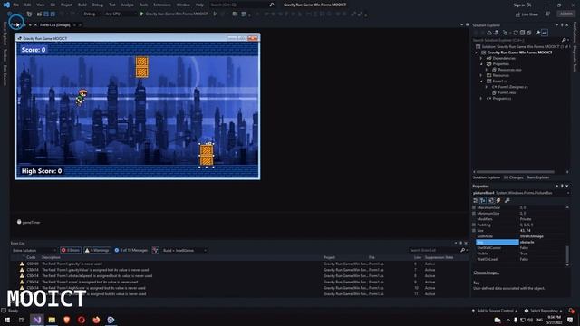The image size is (580, 326).
Task: Select the bottom obstacle crate picture box
Action: pos(207,155)
